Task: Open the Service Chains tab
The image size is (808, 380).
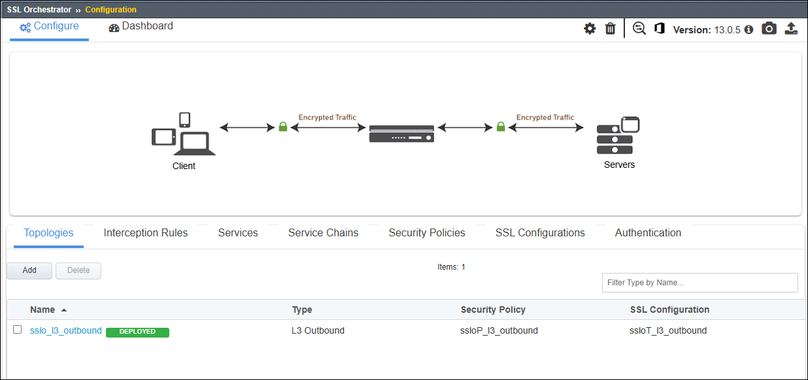Action: pyautogui.click(x=323, y=233)
